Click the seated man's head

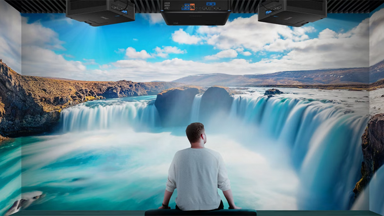tap(195, 133)
